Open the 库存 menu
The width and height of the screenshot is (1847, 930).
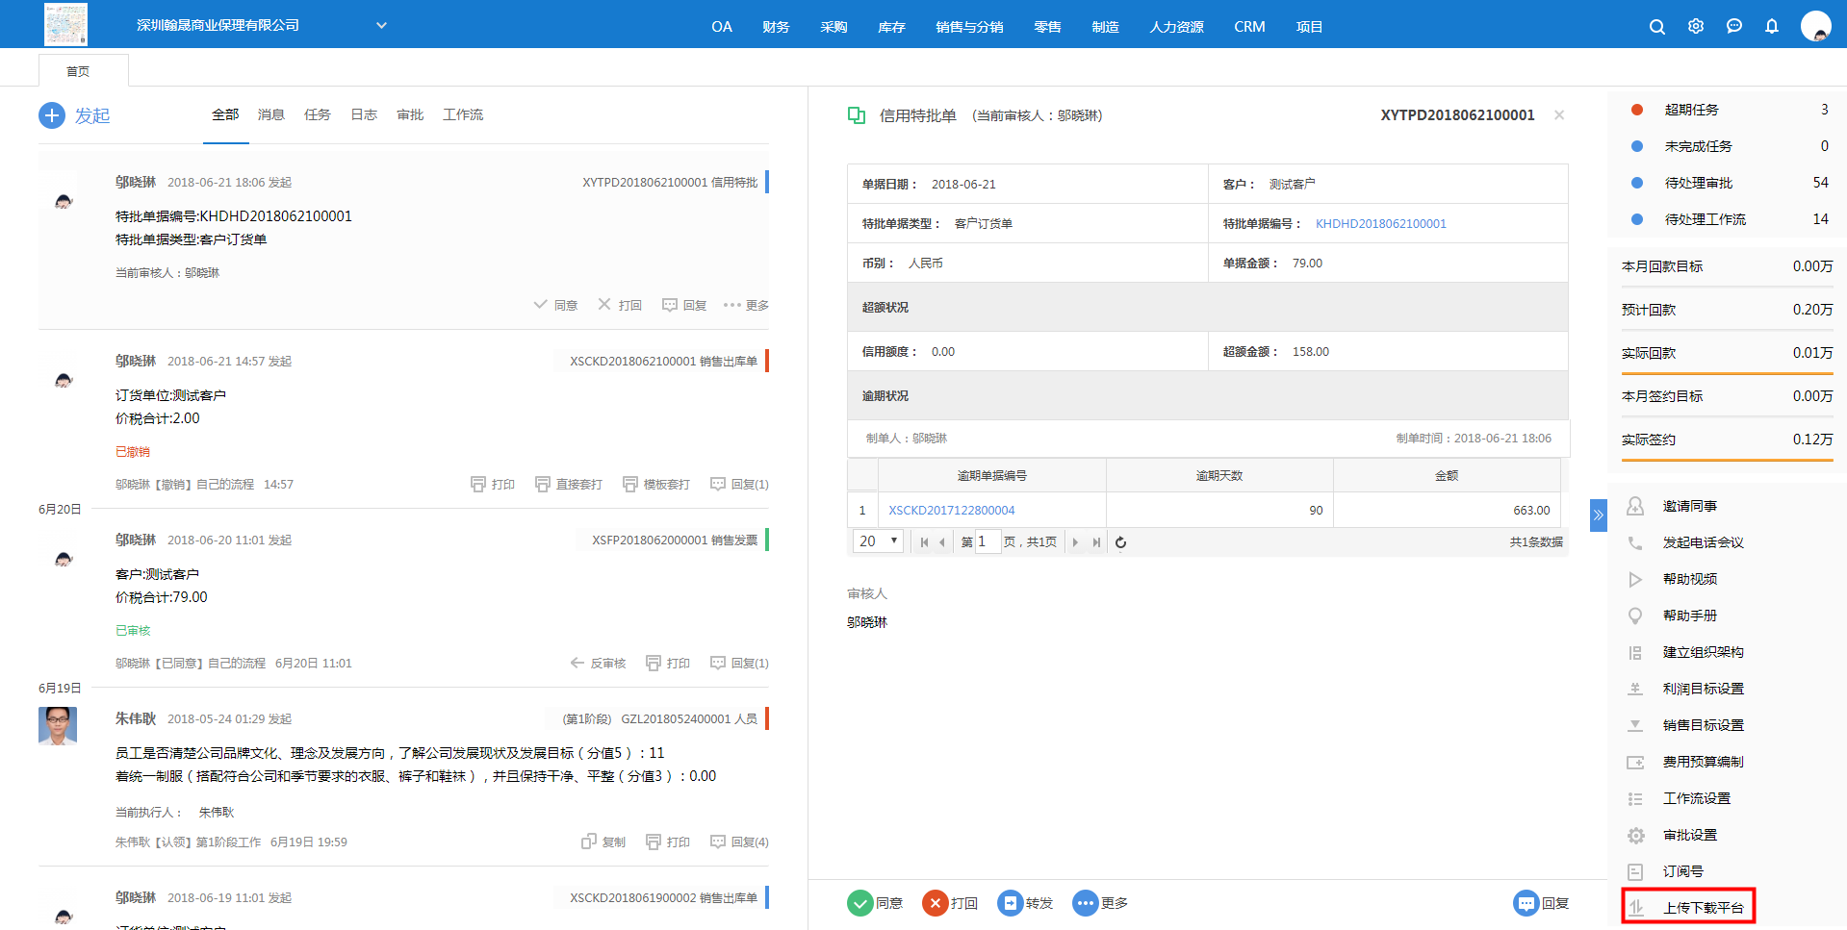click(891, 27)
